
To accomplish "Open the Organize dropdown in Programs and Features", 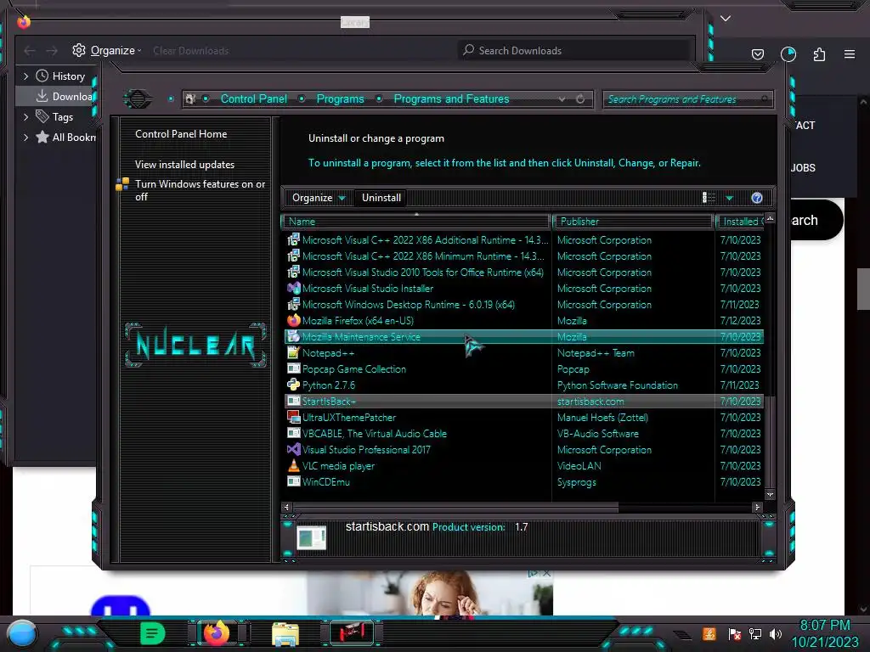I will [319, 198].
